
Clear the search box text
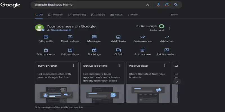click(x=148, y=5)
